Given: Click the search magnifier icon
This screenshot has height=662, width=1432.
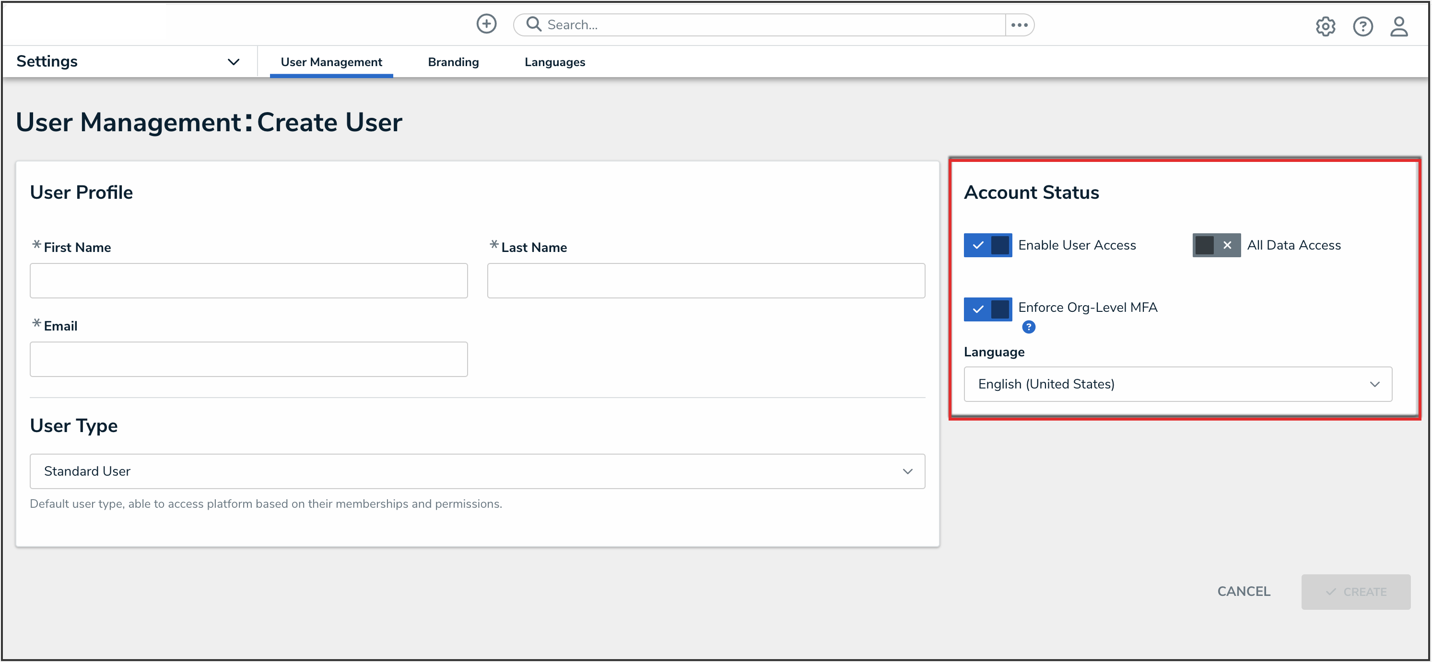Looking at the screenshot, I should (x=533, y=24).
